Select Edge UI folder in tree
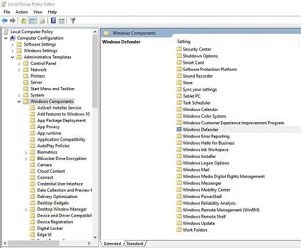301x248 pixels. click(x=45, y=234)
